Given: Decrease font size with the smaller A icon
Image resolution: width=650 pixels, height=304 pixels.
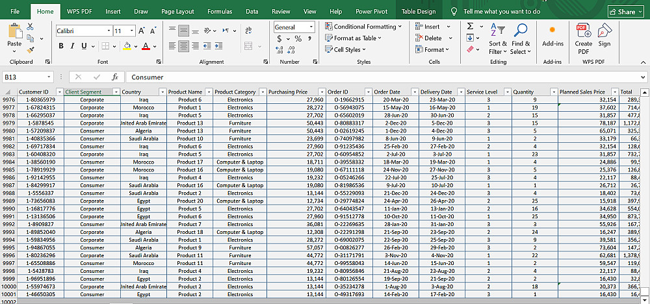Looking at the screenshot, I should [x=153, y=31].
